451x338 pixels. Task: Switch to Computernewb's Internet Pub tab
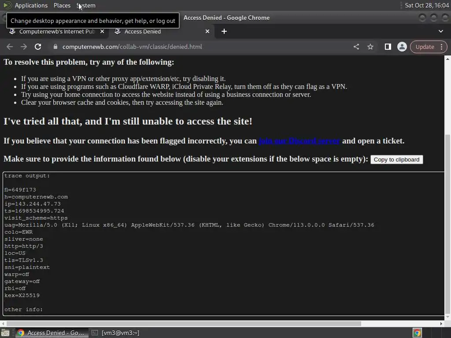(x=57, y=31)
